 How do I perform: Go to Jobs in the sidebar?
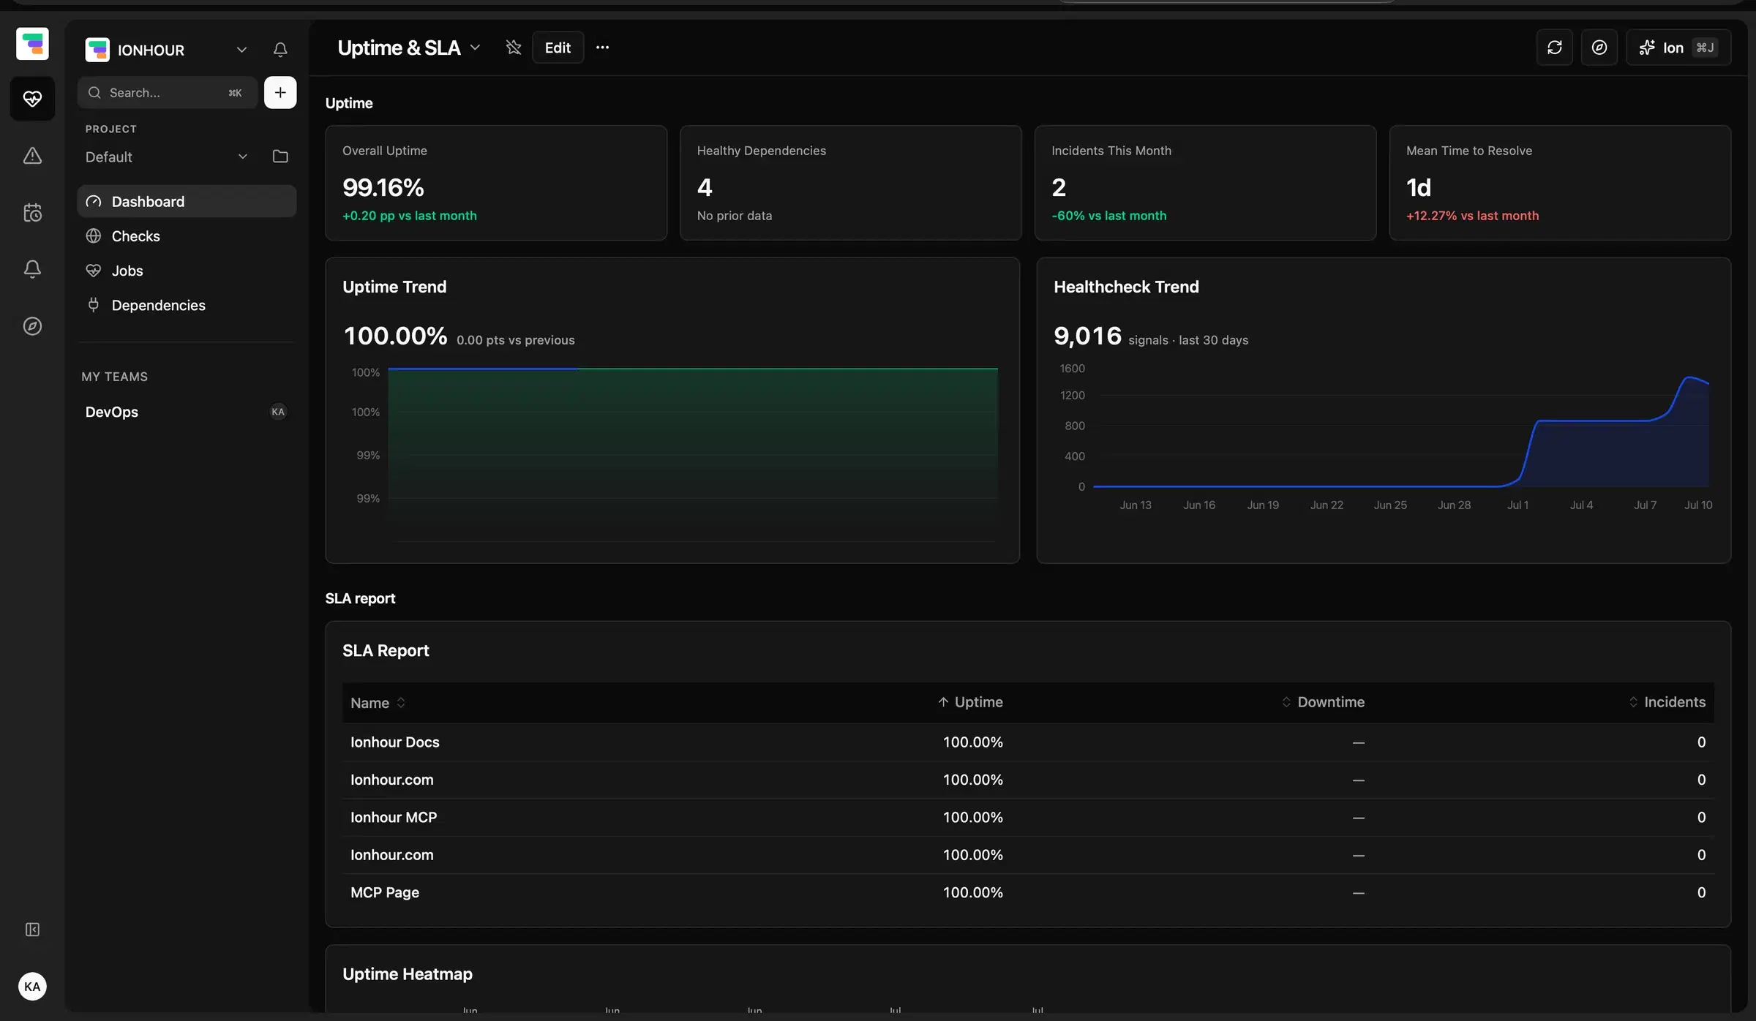187,271
